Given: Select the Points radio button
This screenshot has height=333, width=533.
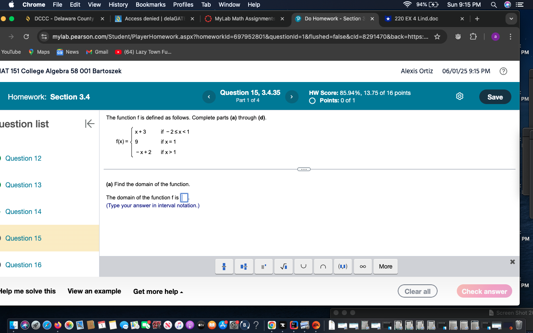Looking at the screenshot, I should point(311,100).
